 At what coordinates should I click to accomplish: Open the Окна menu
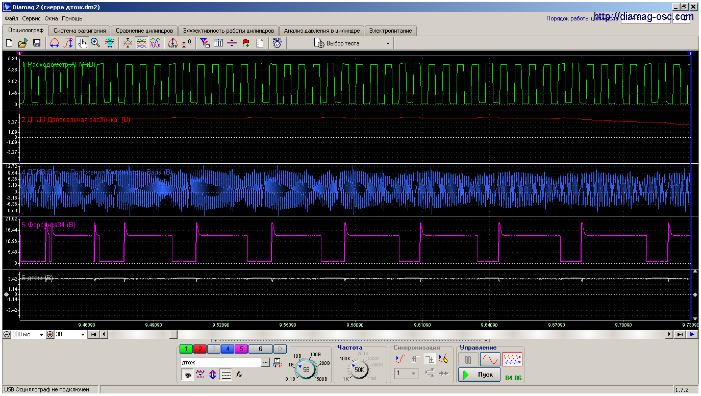[x=52, y=18]
